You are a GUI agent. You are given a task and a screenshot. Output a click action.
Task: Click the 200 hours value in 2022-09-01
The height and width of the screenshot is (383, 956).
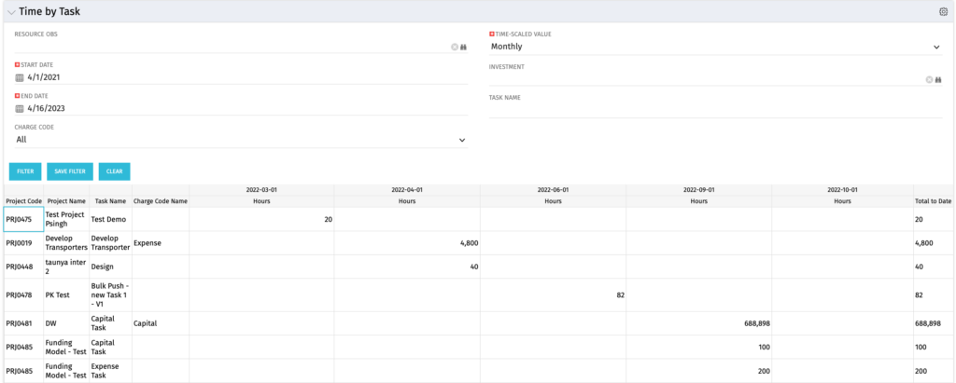click(764, 371)
